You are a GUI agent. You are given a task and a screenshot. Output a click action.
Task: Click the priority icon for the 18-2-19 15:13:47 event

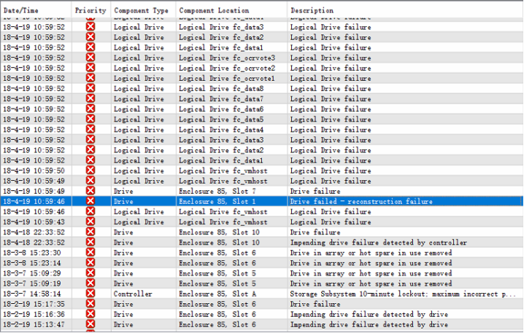tap(90, 324)
